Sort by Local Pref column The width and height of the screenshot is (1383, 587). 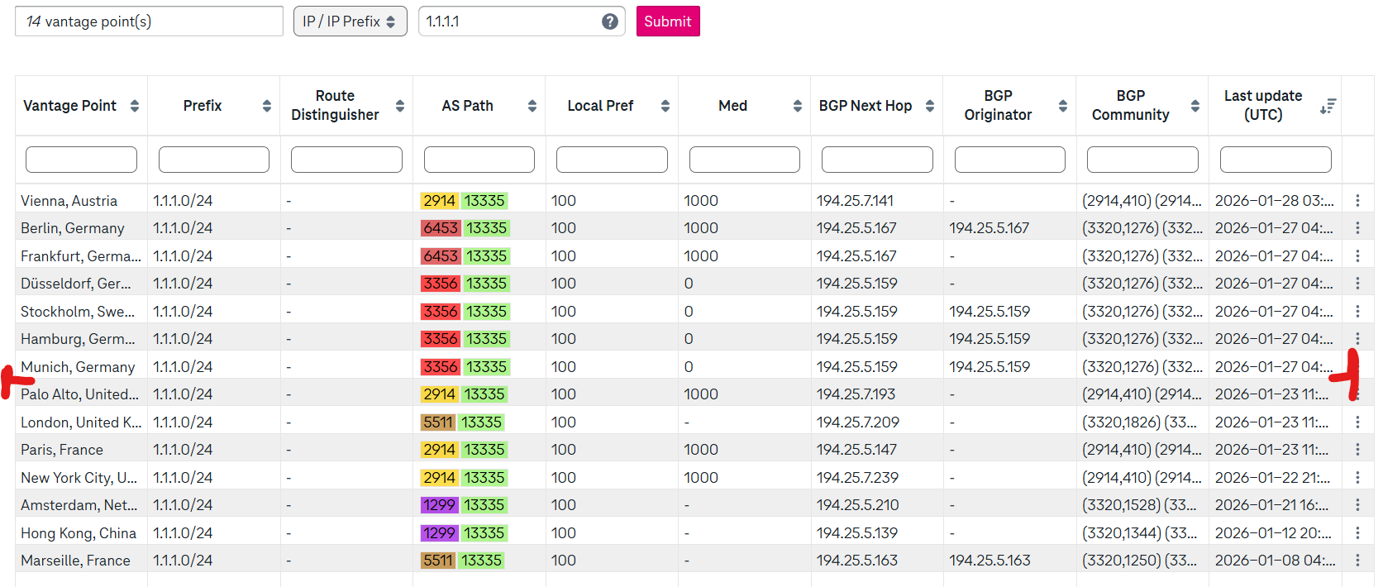point(665,106)
